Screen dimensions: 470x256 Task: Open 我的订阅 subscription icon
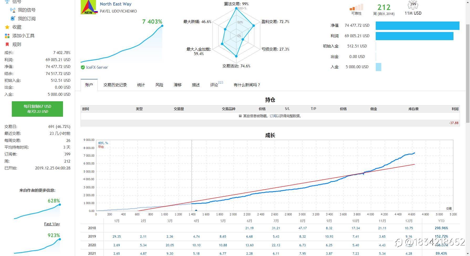13,18
